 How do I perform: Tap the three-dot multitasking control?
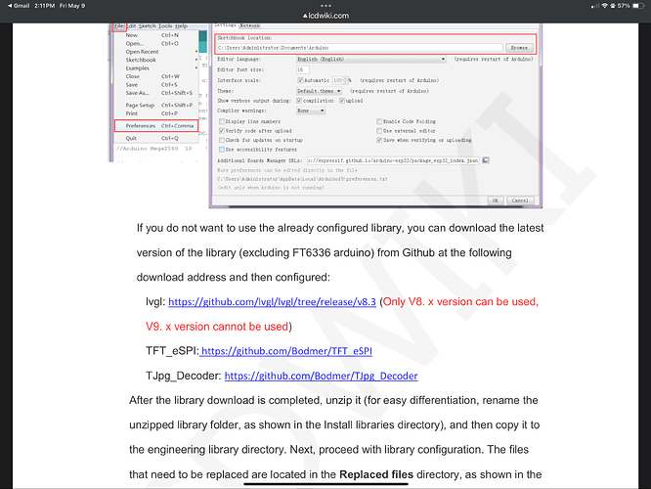point(325,6)
